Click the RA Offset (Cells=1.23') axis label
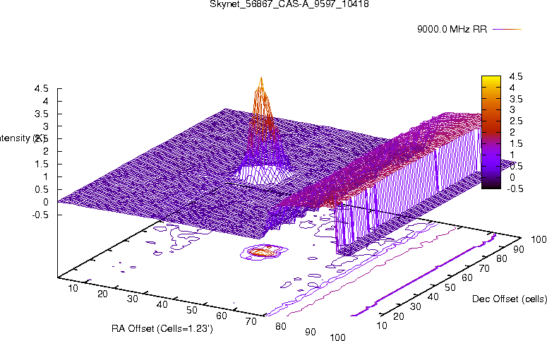547x341 pixels. point(162,328)
